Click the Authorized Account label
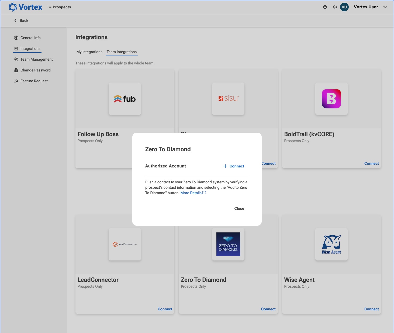The height and width of the screenshot is (333, 394). pyautogui.click(x=165, y=166)
